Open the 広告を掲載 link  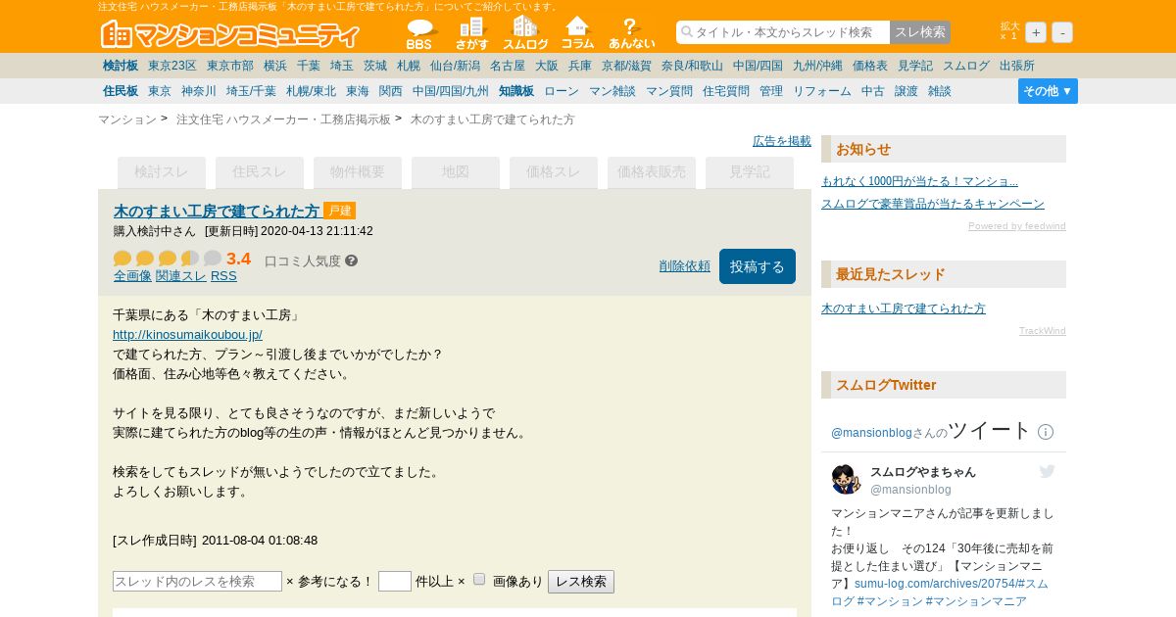tap(782, 141)
